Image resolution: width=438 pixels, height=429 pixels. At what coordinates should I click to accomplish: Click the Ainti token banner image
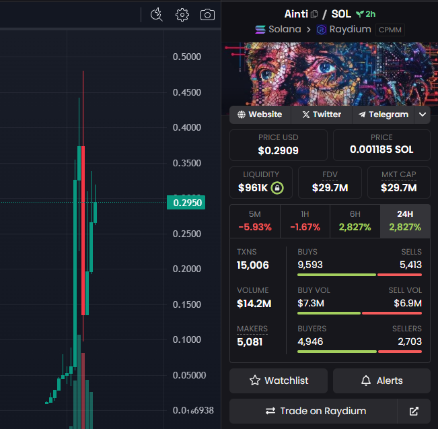[x=330, y=74]
